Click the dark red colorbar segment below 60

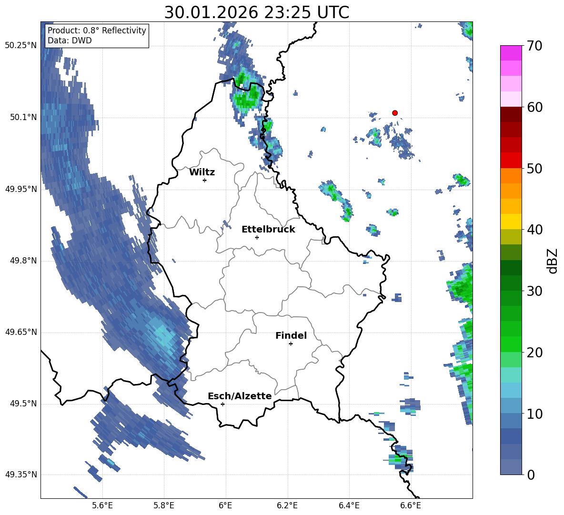tap(511, 114)
